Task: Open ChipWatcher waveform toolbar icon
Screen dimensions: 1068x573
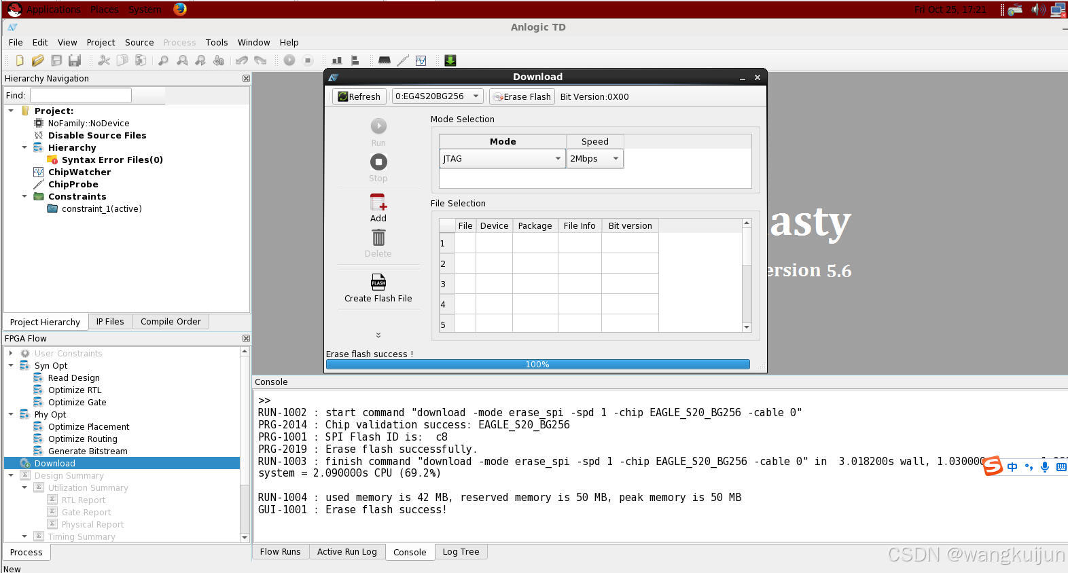Action: 421,60
